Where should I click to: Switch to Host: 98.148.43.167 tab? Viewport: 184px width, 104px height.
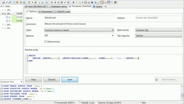pyautogui.click(x=36, y=6)
